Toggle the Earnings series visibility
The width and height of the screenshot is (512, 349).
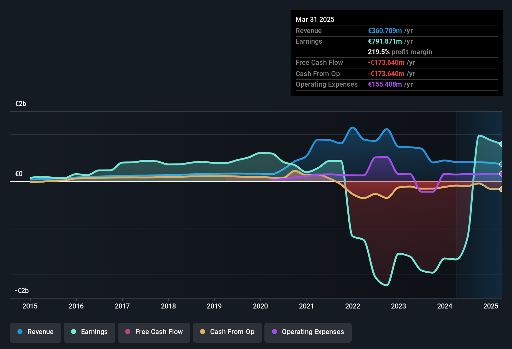[x=89, y=332]
